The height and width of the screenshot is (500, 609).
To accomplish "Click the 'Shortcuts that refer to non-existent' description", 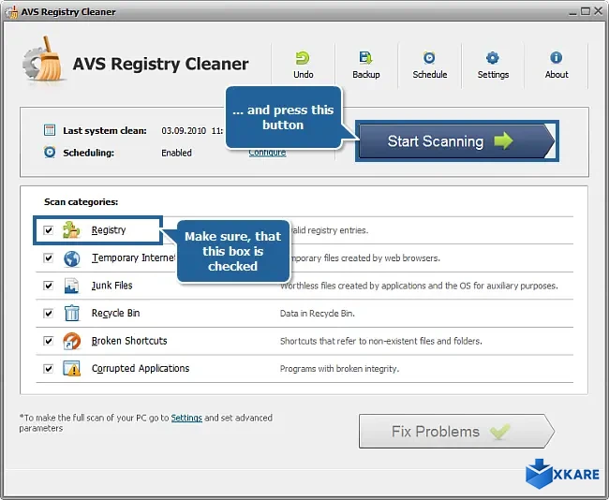I will 381,341.
